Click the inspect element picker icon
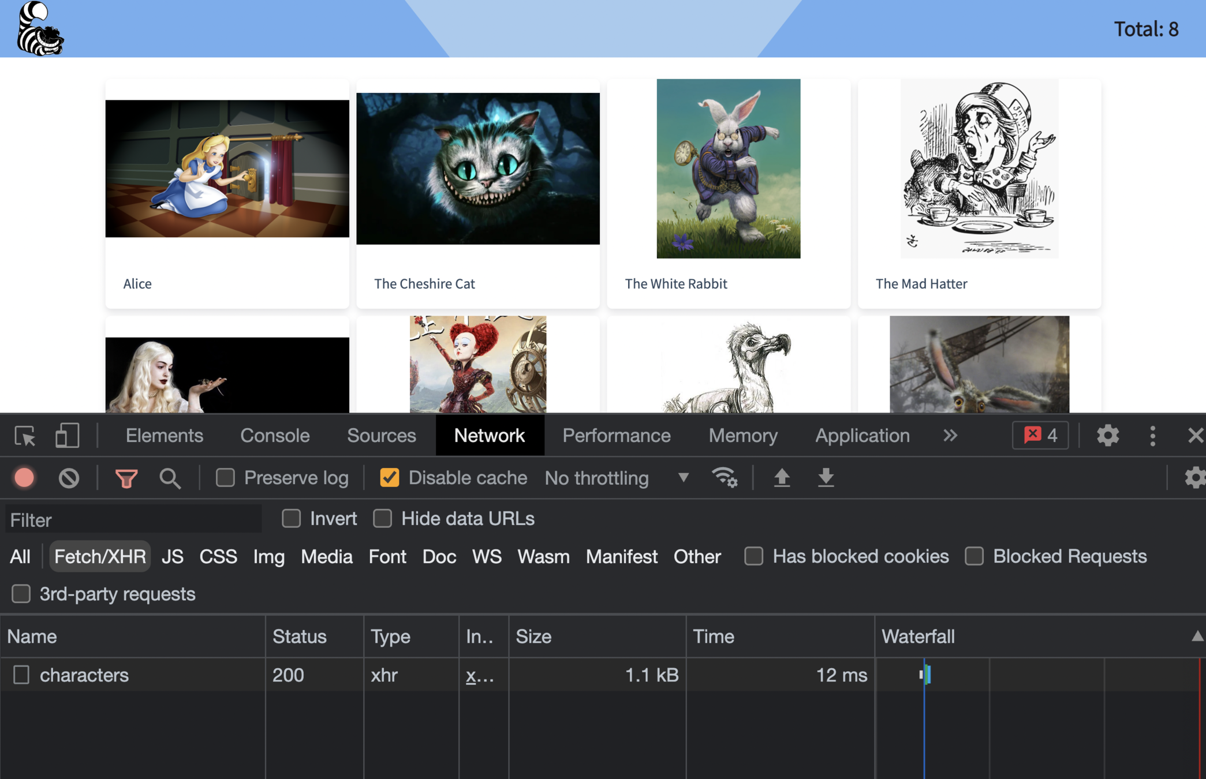1206x779 pixels. click(25, 436)
